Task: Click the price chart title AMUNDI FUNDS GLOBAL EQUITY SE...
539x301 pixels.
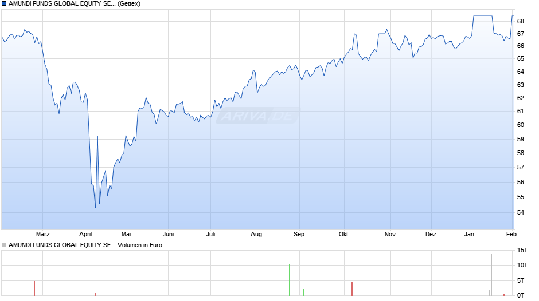Action: [x=62, y=4]
